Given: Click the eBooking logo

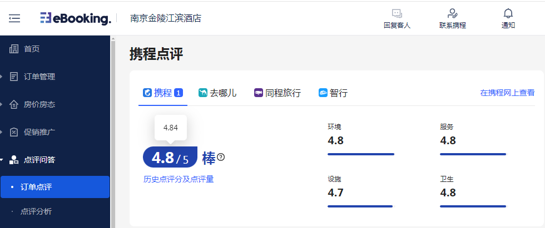Looking at the screenshot, I should pos(76,18).
